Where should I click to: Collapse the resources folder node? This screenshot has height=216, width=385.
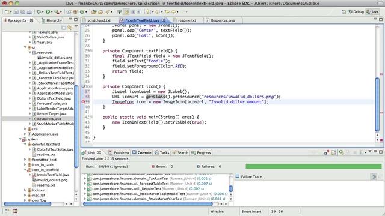coord(30,52)
